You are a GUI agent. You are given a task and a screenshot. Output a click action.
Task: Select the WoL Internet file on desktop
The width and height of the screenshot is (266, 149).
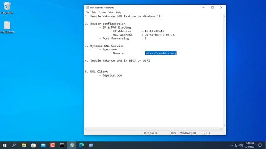point(7,27)
